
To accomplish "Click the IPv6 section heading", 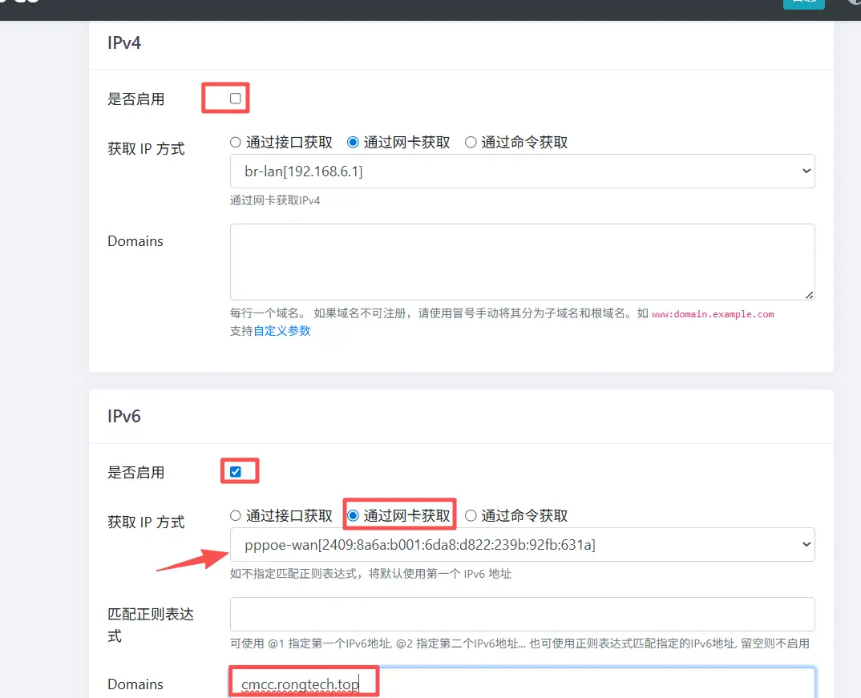I will tap(124, 416).
